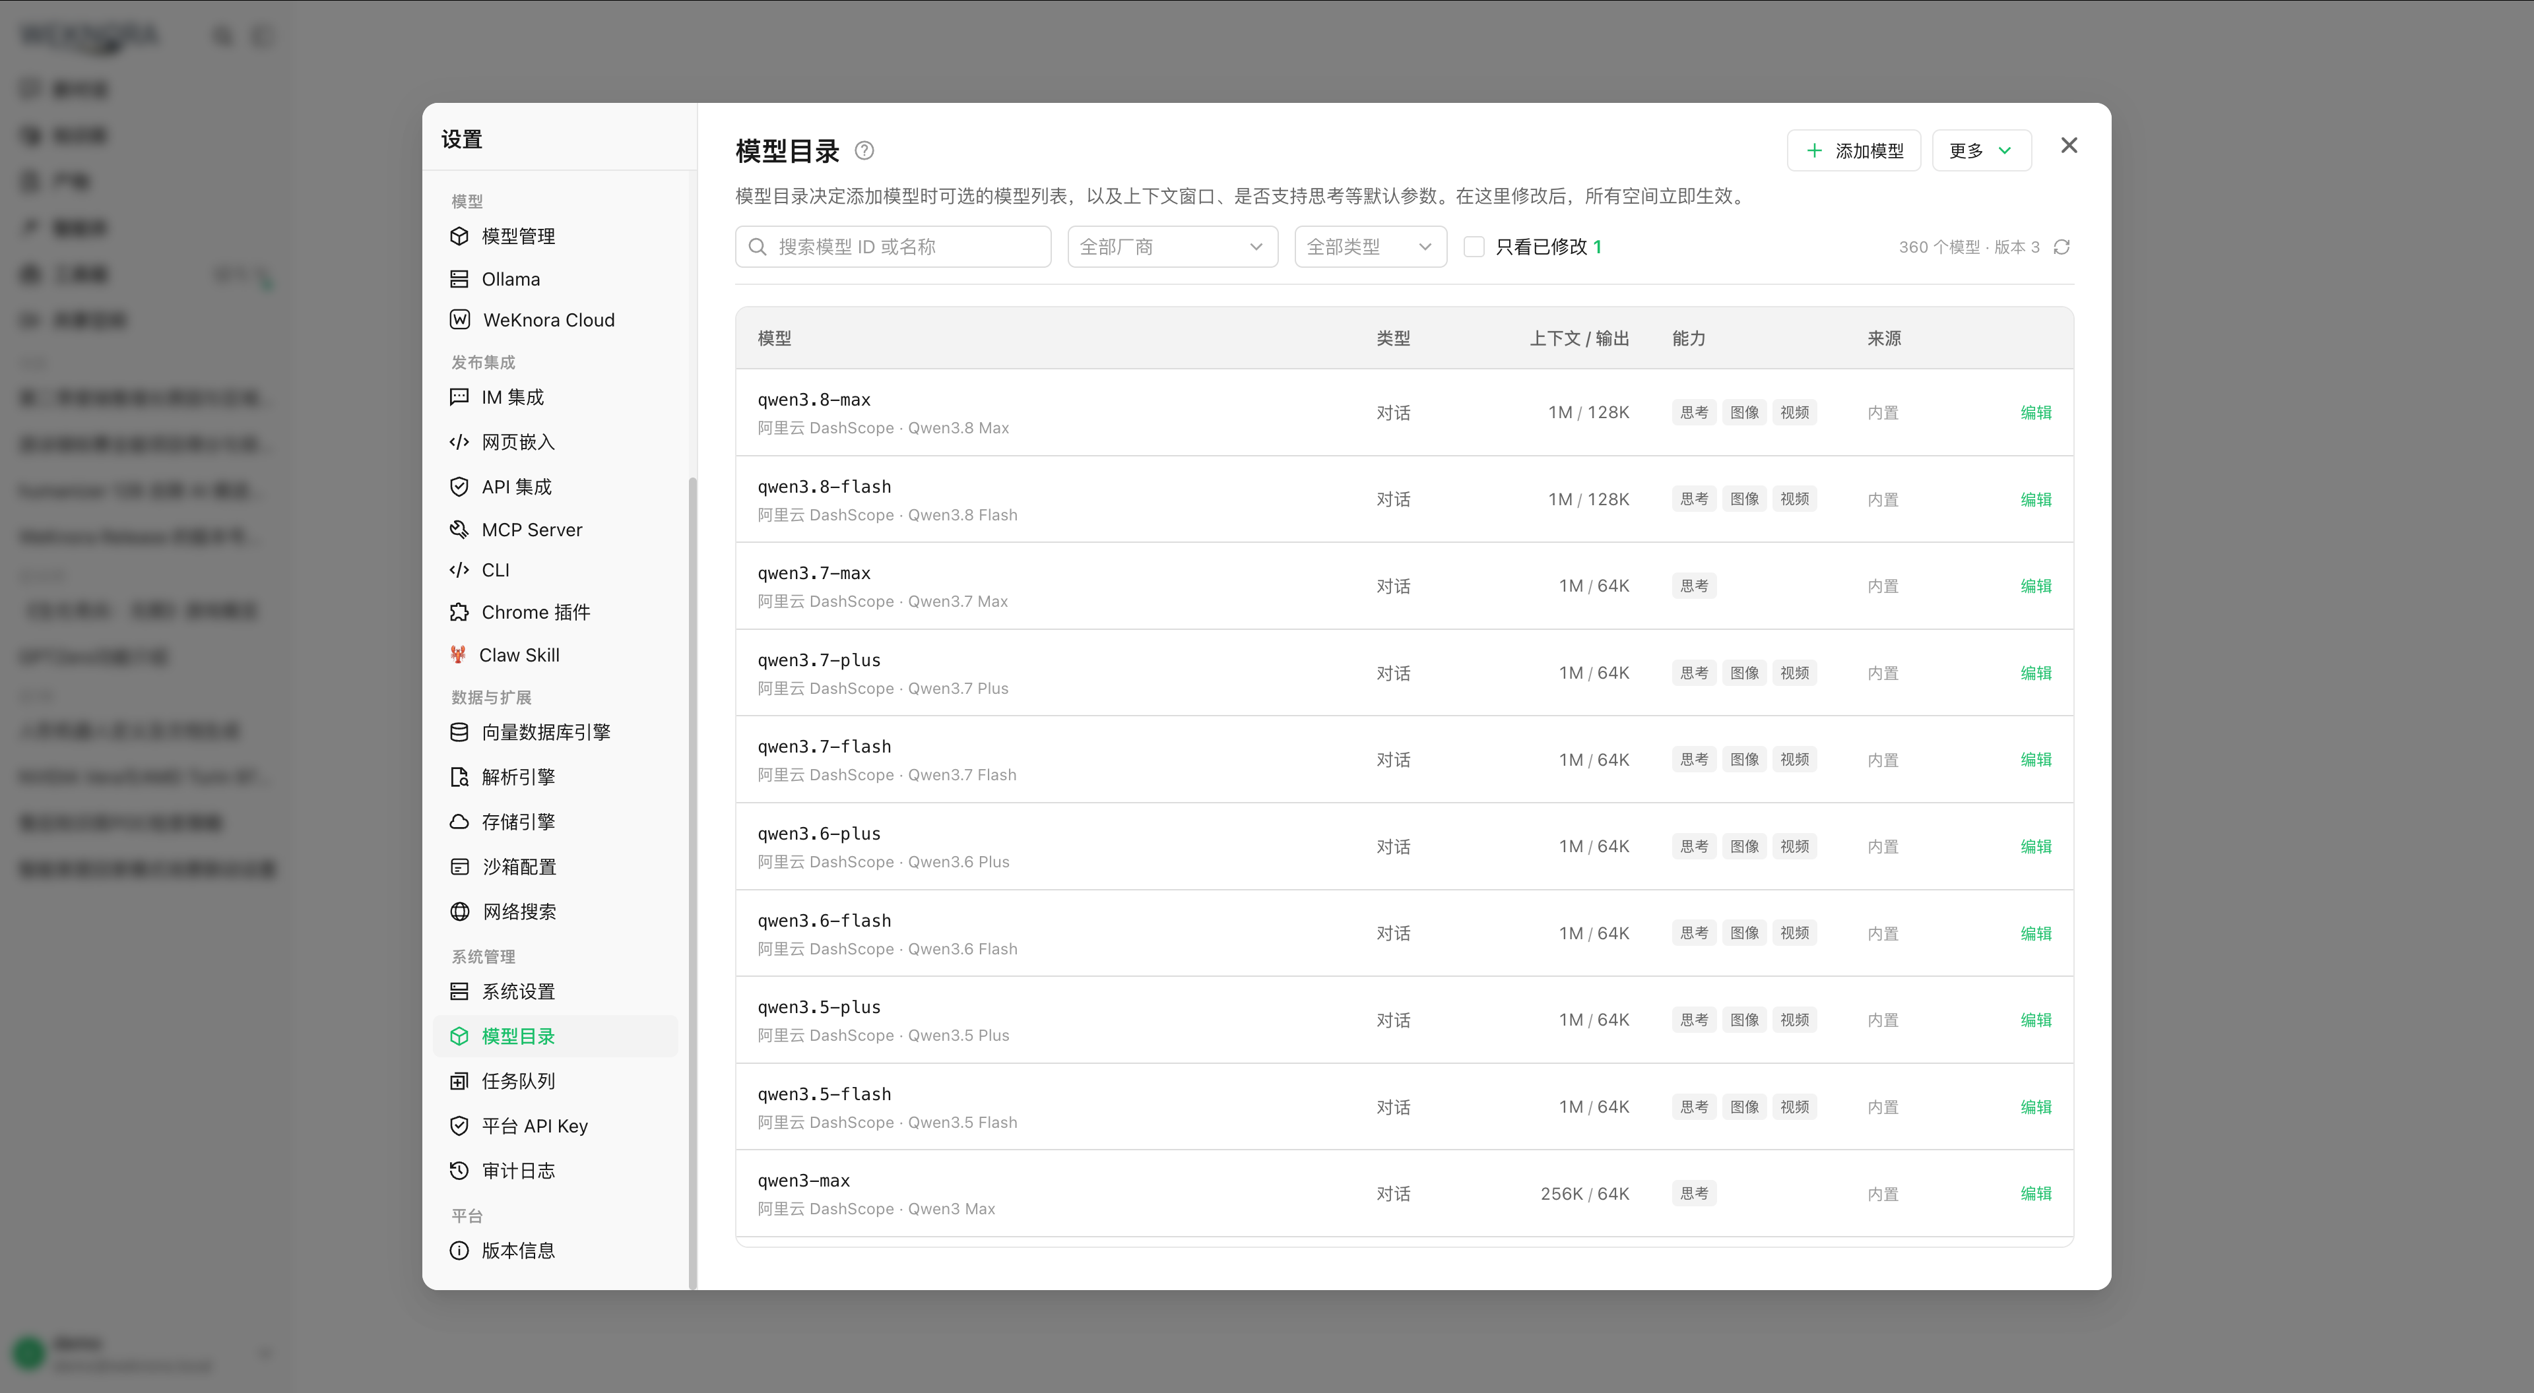Open MCP Server wrench icon

459,530
